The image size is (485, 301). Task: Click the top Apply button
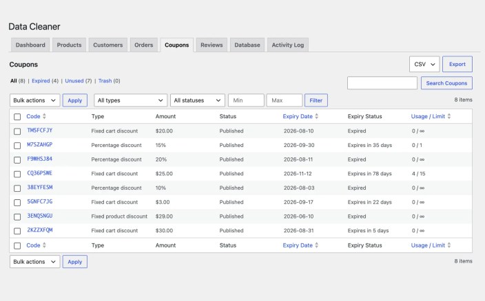[x=75, y=100]
